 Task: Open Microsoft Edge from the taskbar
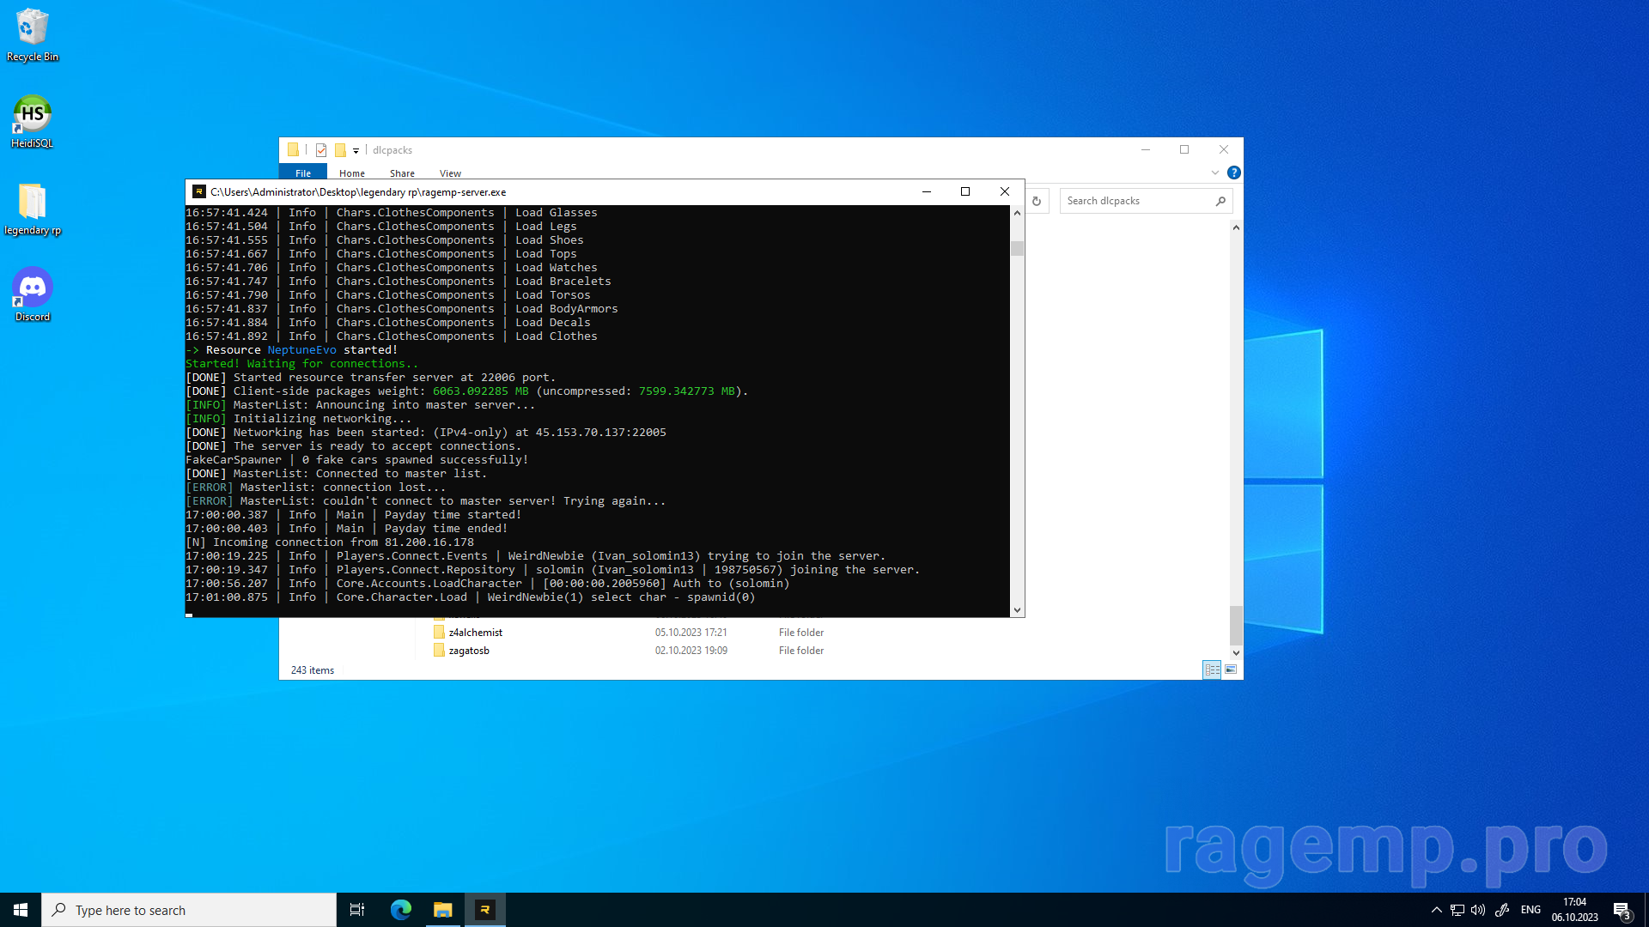point(401,910)
